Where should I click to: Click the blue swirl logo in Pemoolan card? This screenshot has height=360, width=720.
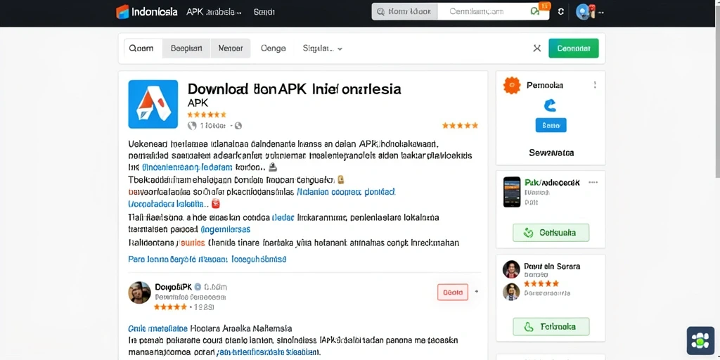coord(550,105)
